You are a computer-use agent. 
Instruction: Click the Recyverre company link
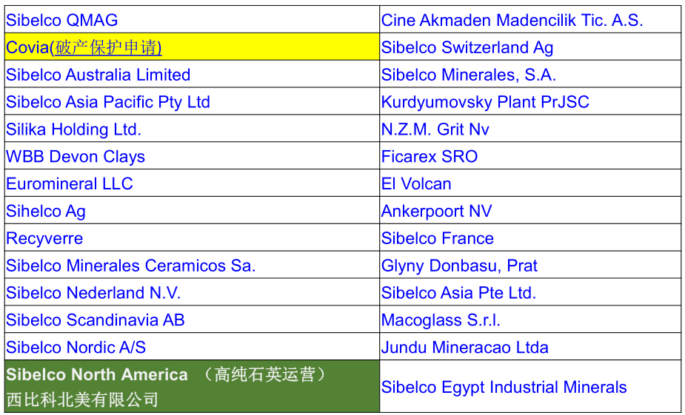(x=44, y=238)
